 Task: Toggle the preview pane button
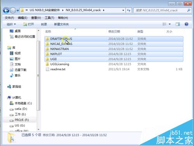click(x=178, y=24)
